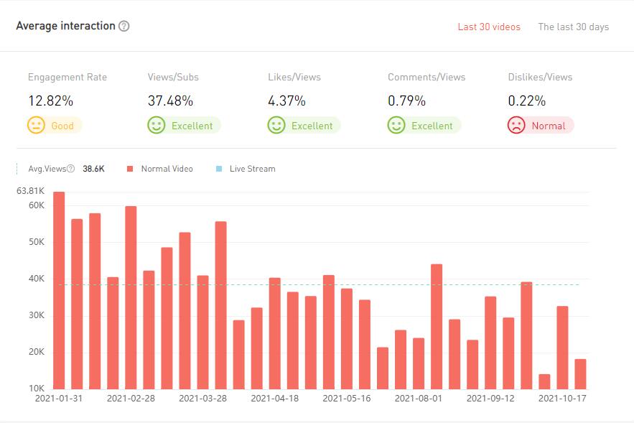The width and height of the screenshot is (634, 423).
Task: Switch to the Last 30 videos tab
Action: click(x=489, y=27)
